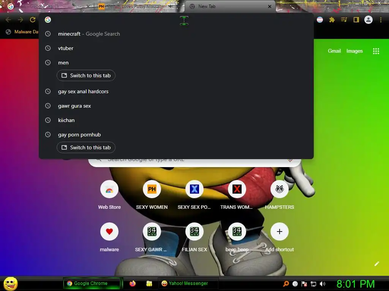Open the 'beep beep' shortcut
389x291 pixels.
coord(237,238)
